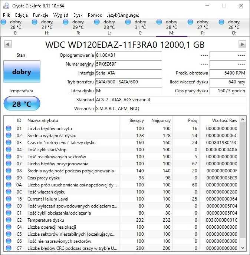Image resolution: width=250 pixels, height=255 pixels.
Task: Open the Edycja menu
Action: point(21,15)
